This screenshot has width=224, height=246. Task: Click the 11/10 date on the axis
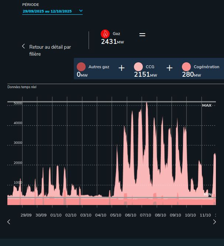tap(205, 215)
